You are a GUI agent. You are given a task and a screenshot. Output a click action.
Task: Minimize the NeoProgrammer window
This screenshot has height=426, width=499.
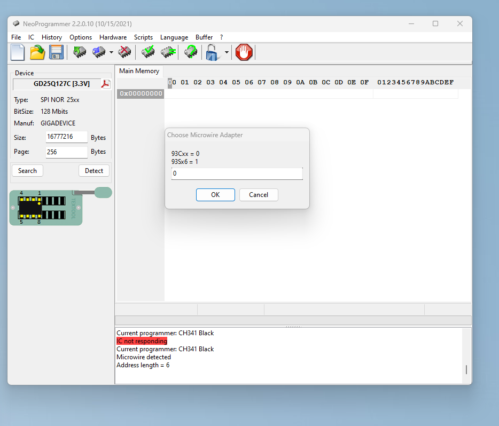coord(411,24)
